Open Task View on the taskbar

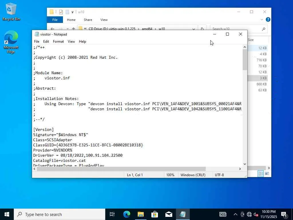[112, 214]
